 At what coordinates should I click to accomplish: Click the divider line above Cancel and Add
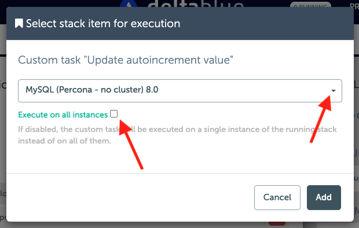click(180, 173)
